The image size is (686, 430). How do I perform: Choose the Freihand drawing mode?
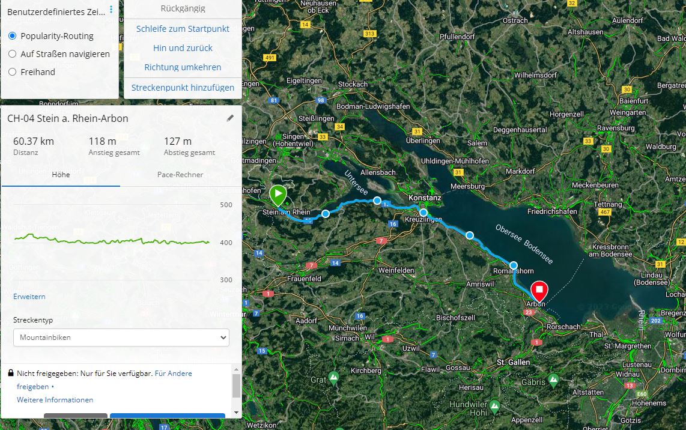click(12, 71)
